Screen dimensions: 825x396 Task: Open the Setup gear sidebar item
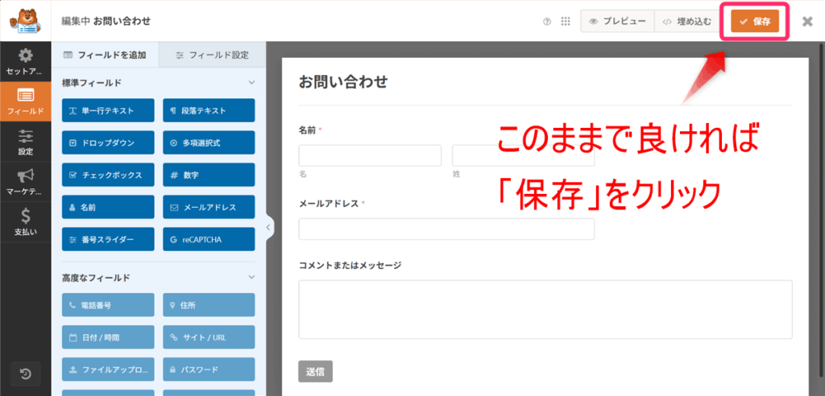coord(26,62)
